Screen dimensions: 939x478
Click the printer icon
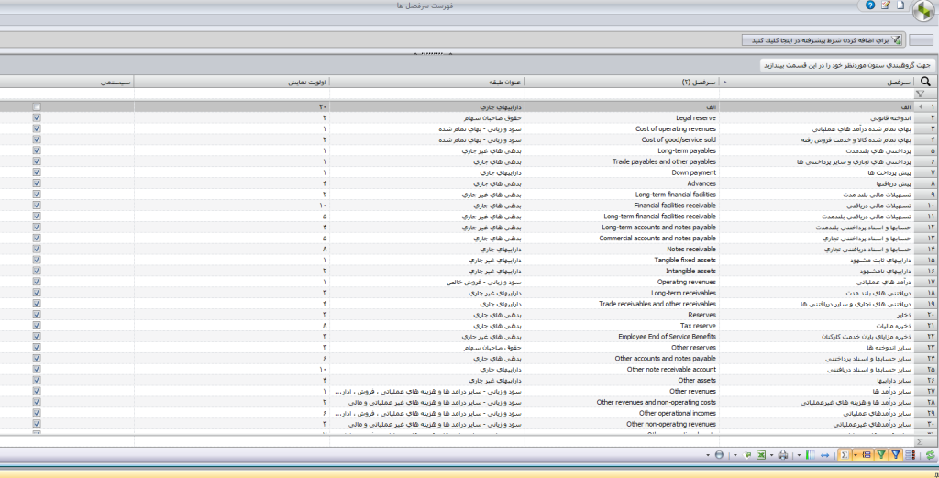783,455
